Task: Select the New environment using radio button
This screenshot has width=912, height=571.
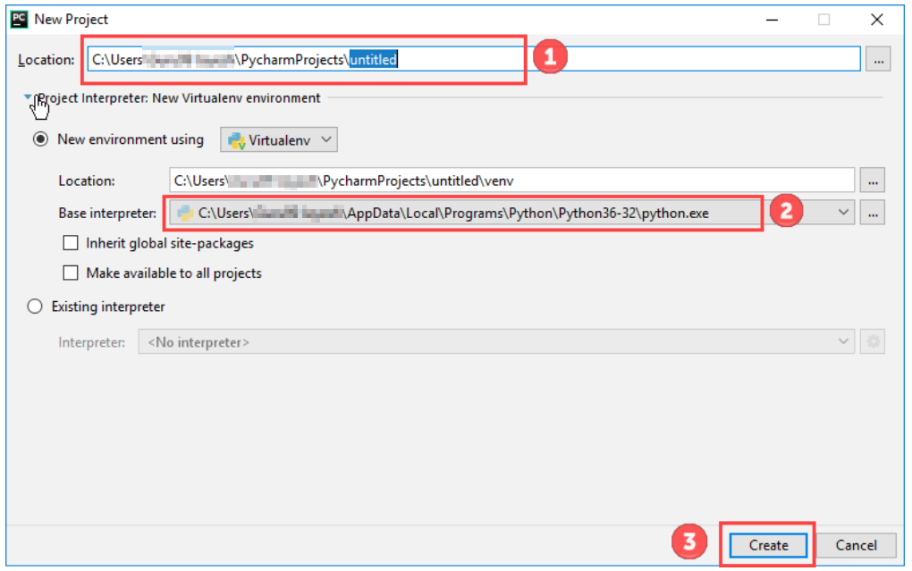Action: [40, 139]
